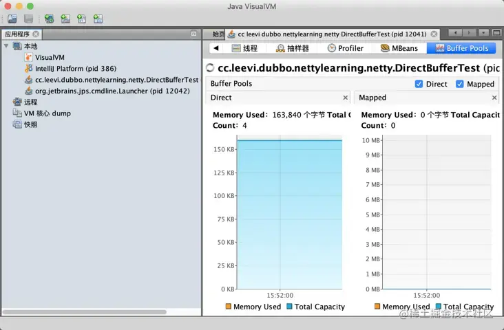The width and height of the screenshot is (504, 330).
Task: Close the 应用程序 panel tab
Action: coord(36,34)
